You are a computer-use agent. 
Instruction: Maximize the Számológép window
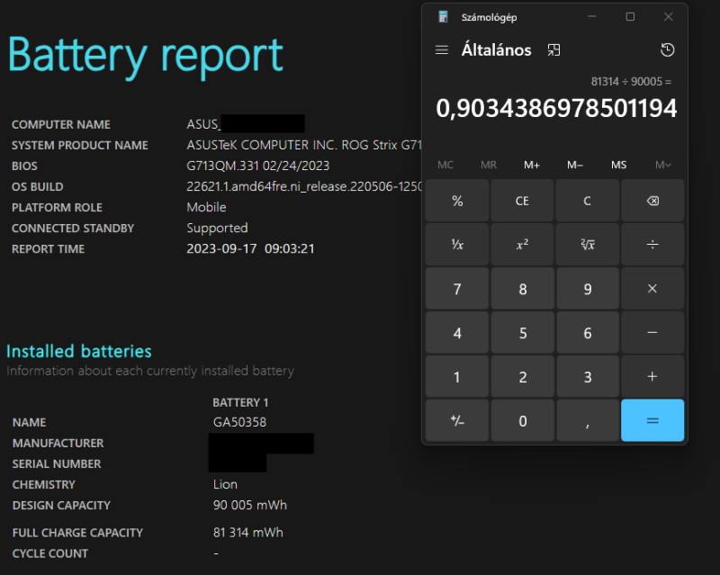[631, 17]
